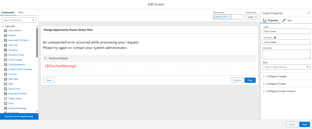The height and width of the screenshot is (129, 312).
Task: Click the Description text area
Action: pyautogui.click(x=286, y=54)
